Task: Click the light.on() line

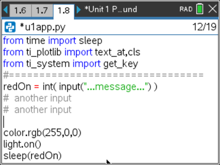Action: 22,144
